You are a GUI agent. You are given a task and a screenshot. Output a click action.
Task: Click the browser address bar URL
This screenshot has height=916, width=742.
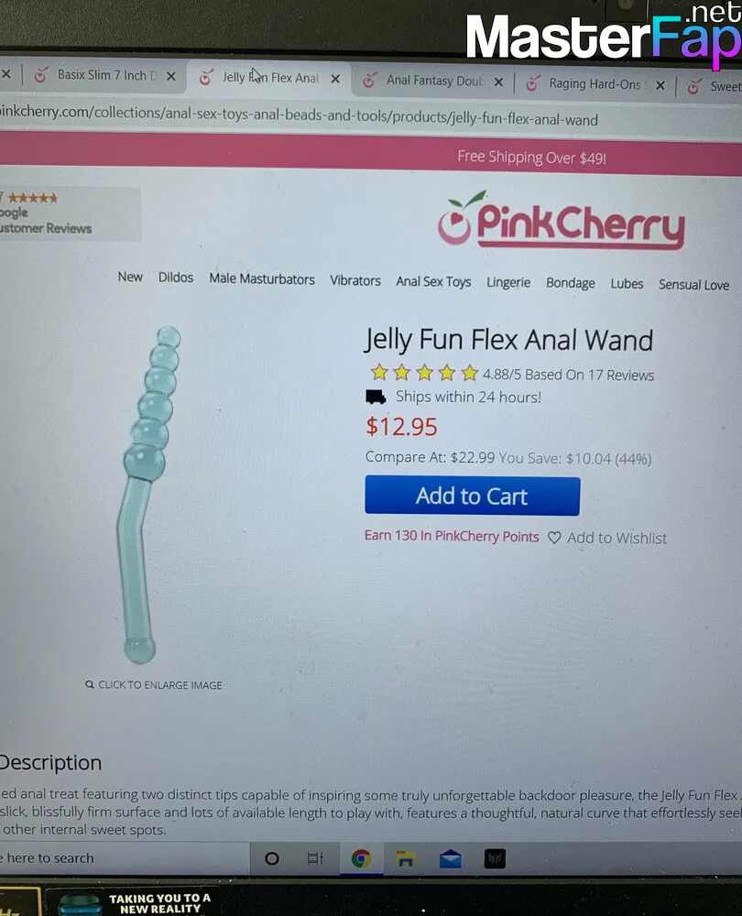click(x=298, y=115)
